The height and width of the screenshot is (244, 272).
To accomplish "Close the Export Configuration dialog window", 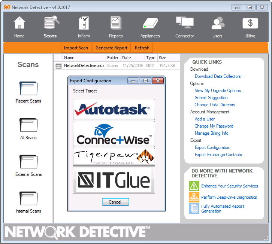I will tap(158, 81).
